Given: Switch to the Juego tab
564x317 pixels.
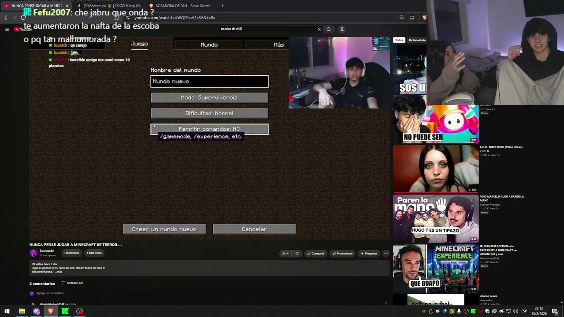Looking at the screenshot, I should pyautogui.click(x=139, y=44).
